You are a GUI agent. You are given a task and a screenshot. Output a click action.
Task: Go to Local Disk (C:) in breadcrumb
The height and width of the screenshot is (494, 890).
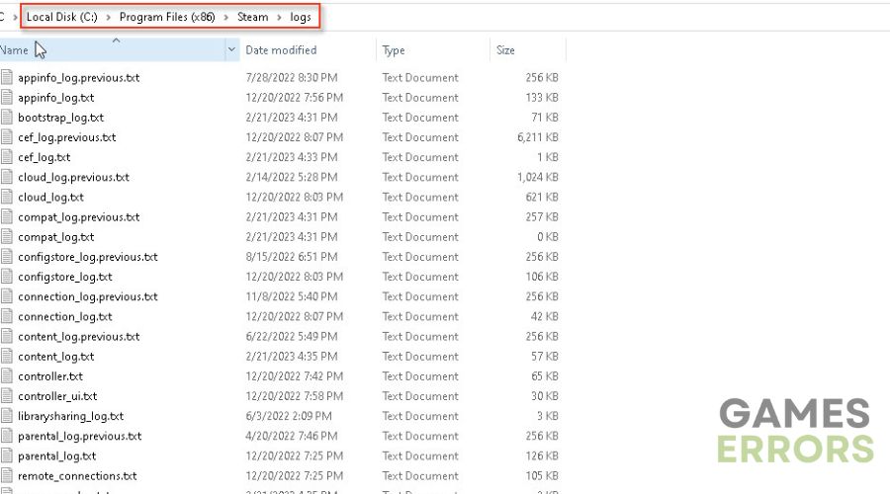pos(62,17)
